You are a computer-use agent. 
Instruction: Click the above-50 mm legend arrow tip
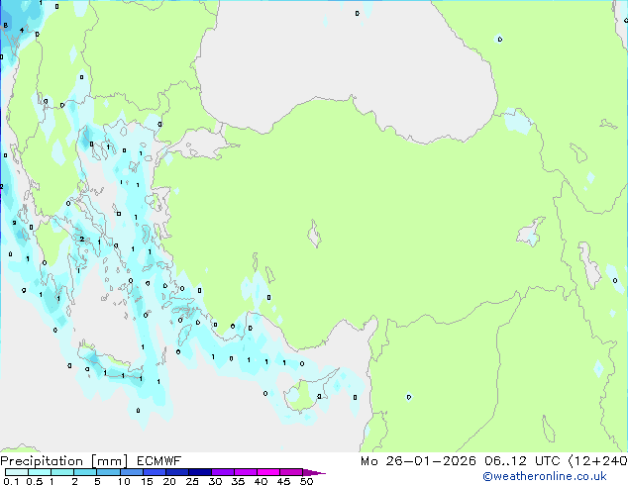pos(314,472)
